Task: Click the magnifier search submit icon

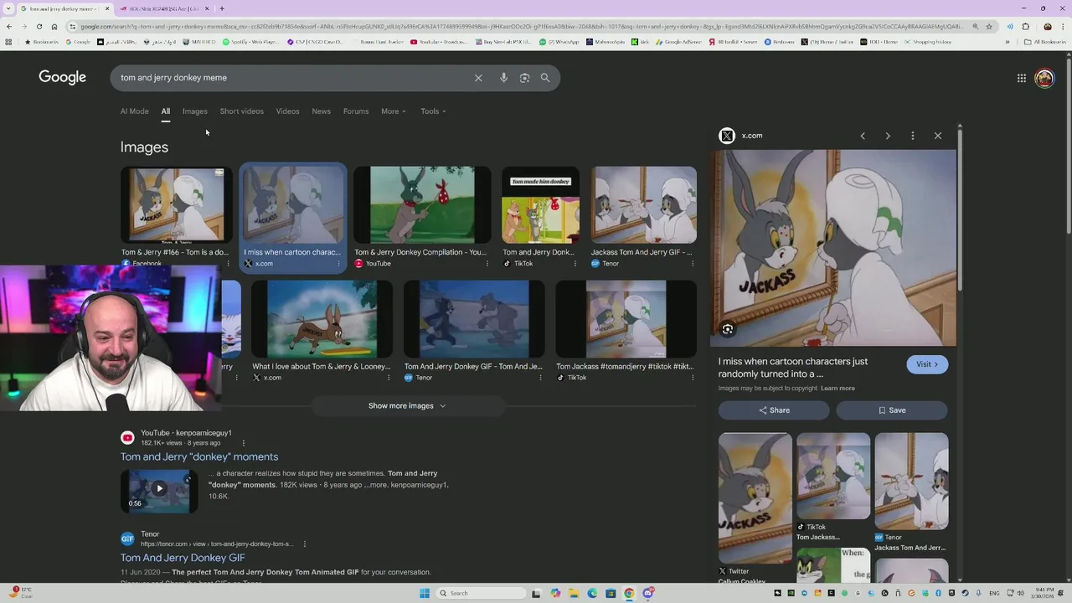Action: point(545,78)
